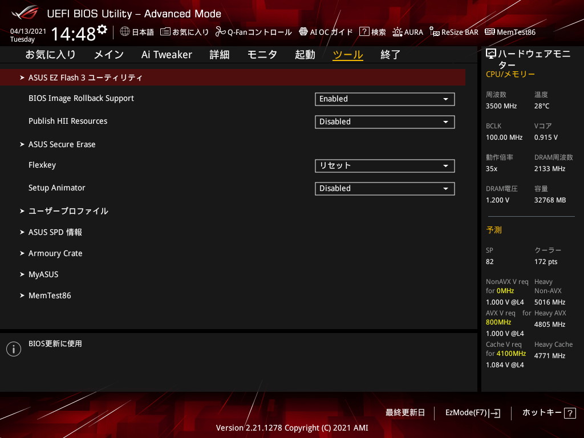The image size is (584, 438).
Task: Switch to the 起動 tab
Action: click(x=305, y=55)
